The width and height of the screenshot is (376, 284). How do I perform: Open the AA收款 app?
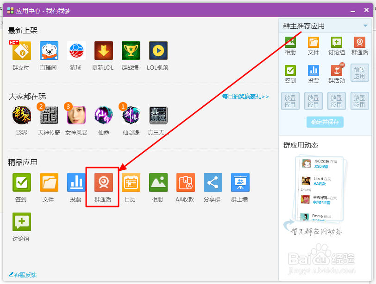coord(186,182)
